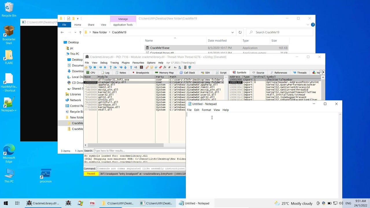The height and width of the screenshot is (208, 370).
Task: Click the Module column header in x32dbg
Action: [x=126, y=77]
